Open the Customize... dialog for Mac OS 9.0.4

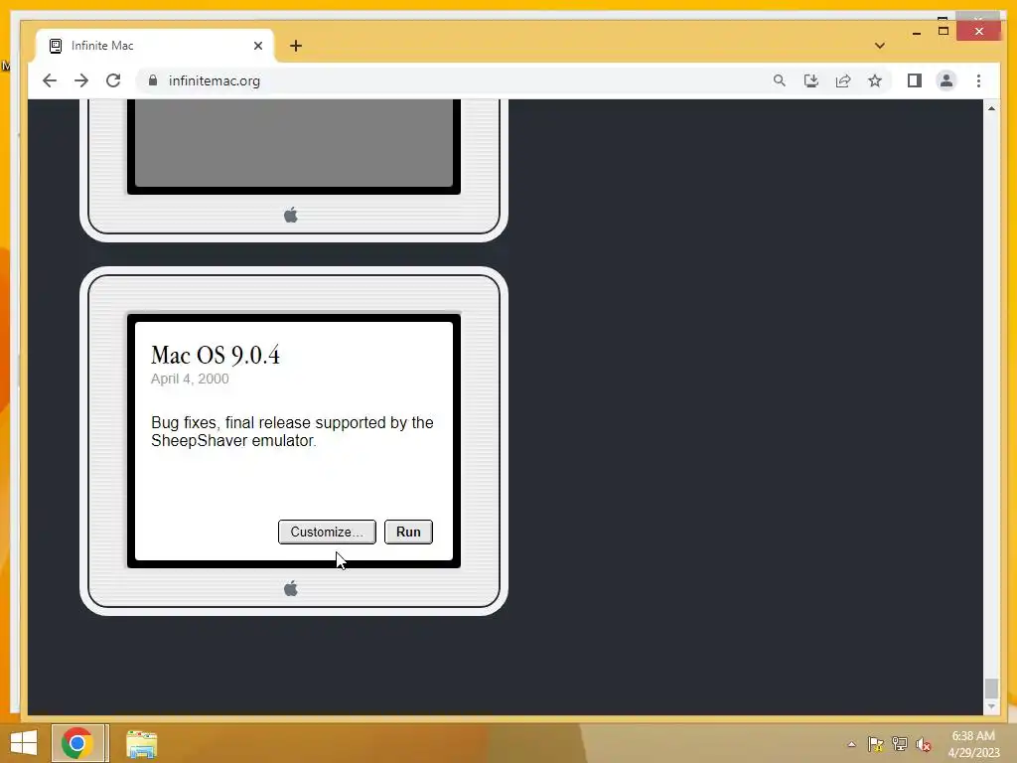[x=327, y=533]
